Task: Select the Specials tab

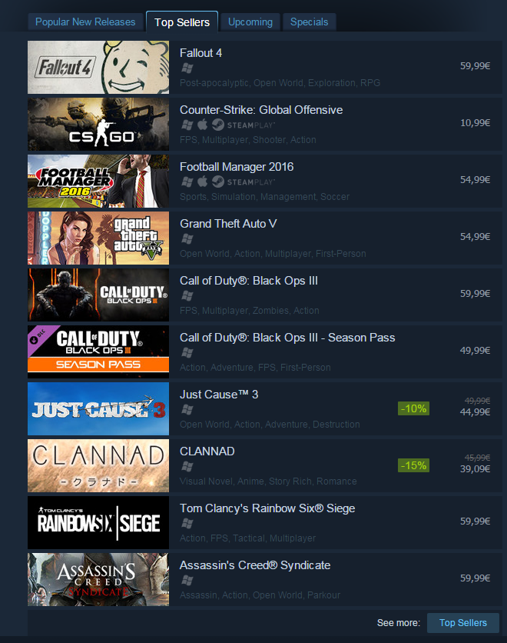Action: [x=310, y=22]
